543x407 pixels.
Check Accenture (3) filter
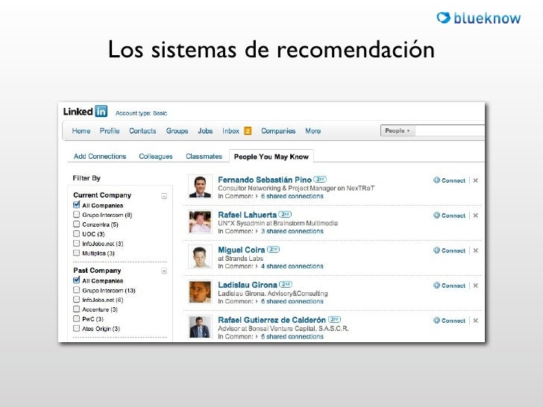pyautogui.click(x=77, y=309)
